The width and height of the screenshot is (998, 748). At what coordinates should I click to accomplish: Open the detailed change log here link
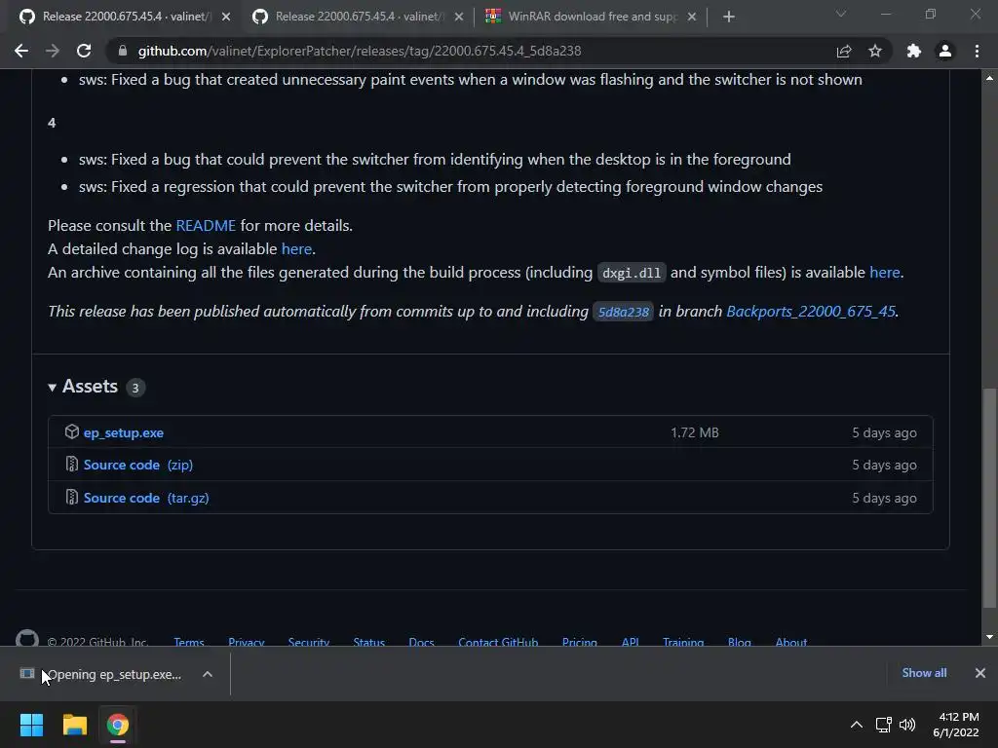pyautogui.click(x=296, y=248)
